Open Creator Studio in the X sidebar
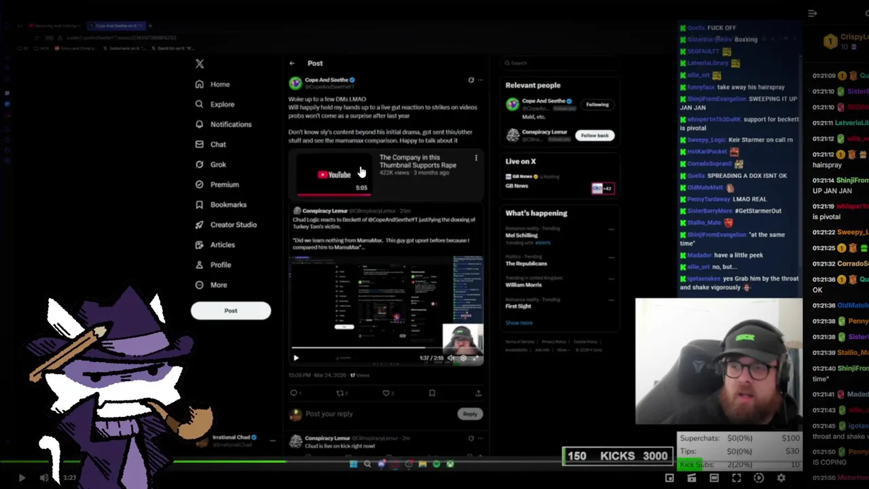Screen dimensions: 869x489 pos(225,225)
